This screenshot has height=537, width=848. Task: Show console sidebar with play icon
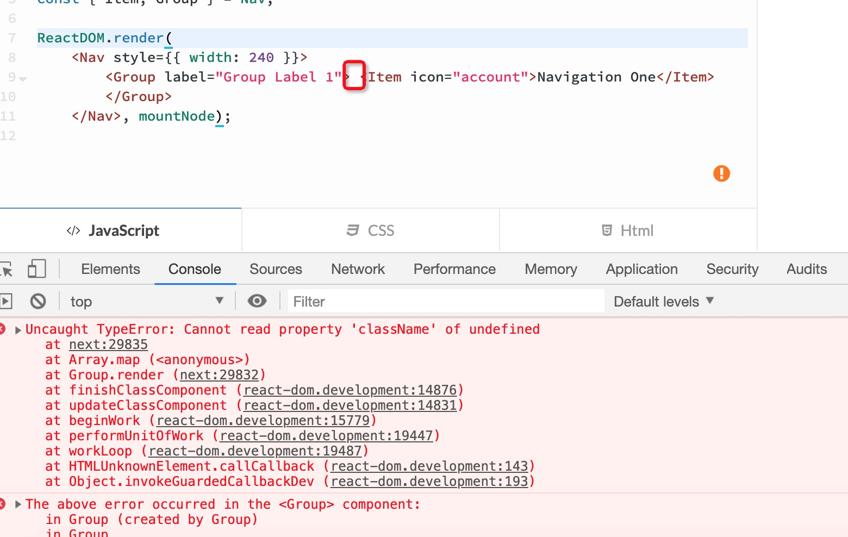click(6, 301)
